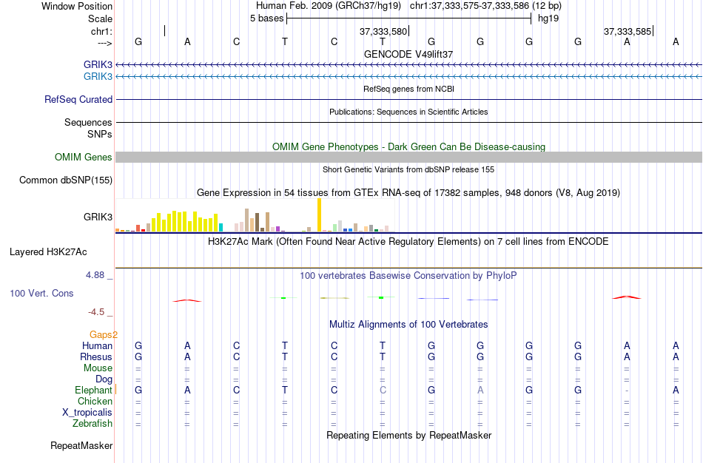Screen dimensions: 703x463
Task: Click Short Genetic Variants from dbSNP title
Action: pos(408,169)
